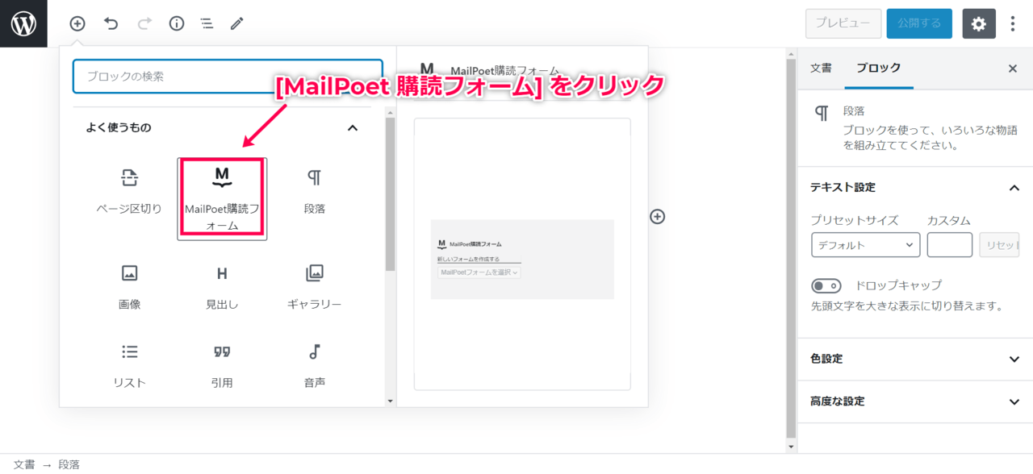Insert the 音声 audio block
This screenshot has width=1033, height=474.
(x=315, y=366)
